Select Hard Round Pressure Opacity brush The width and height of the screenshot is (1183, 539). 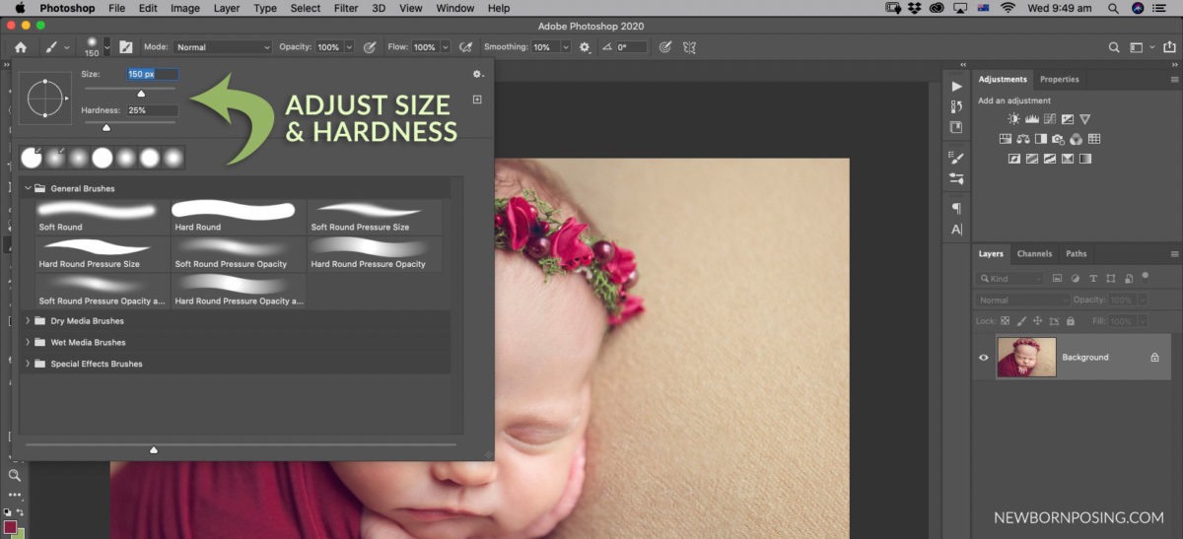[x=375, y=254]
